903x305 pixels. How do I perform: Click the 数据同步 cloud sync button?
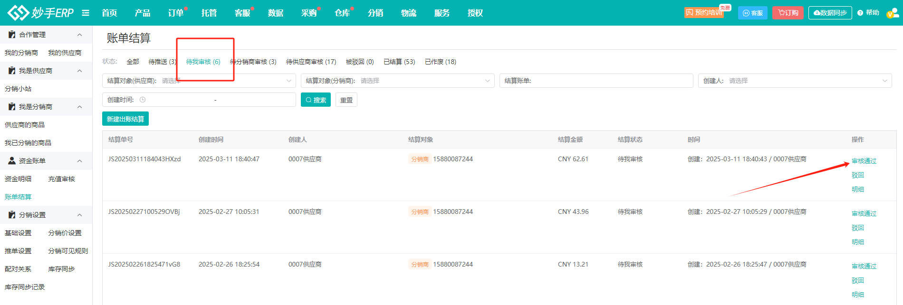(x=830, y=13)
